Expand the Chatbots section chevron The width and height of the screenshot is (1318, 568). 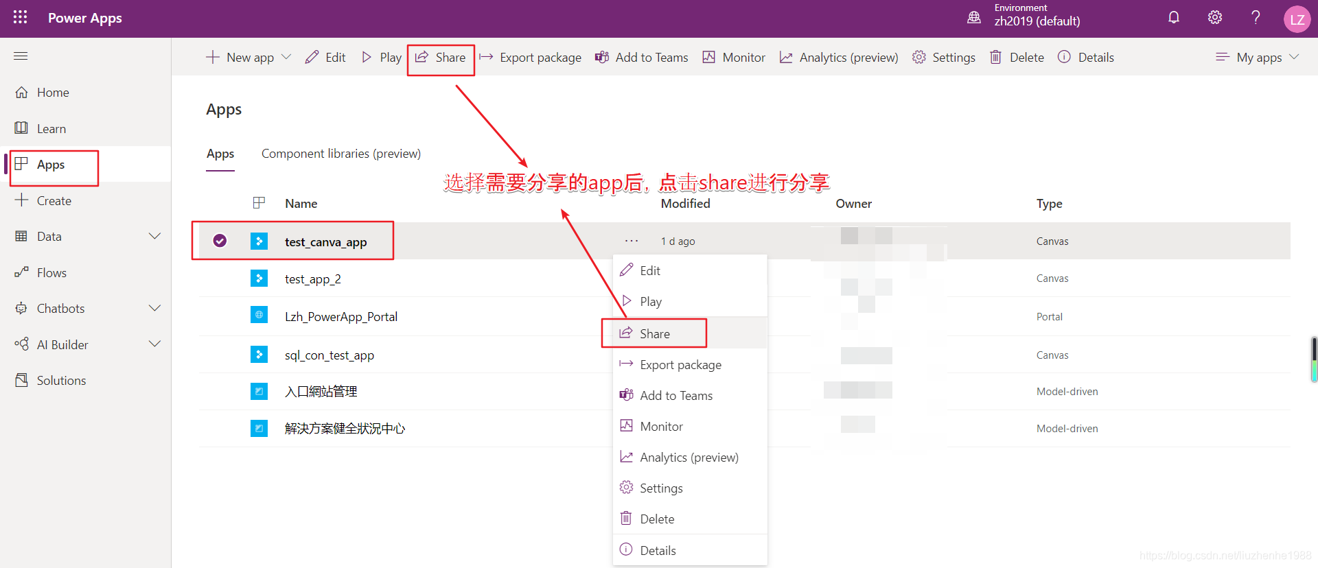pos(155,308)
